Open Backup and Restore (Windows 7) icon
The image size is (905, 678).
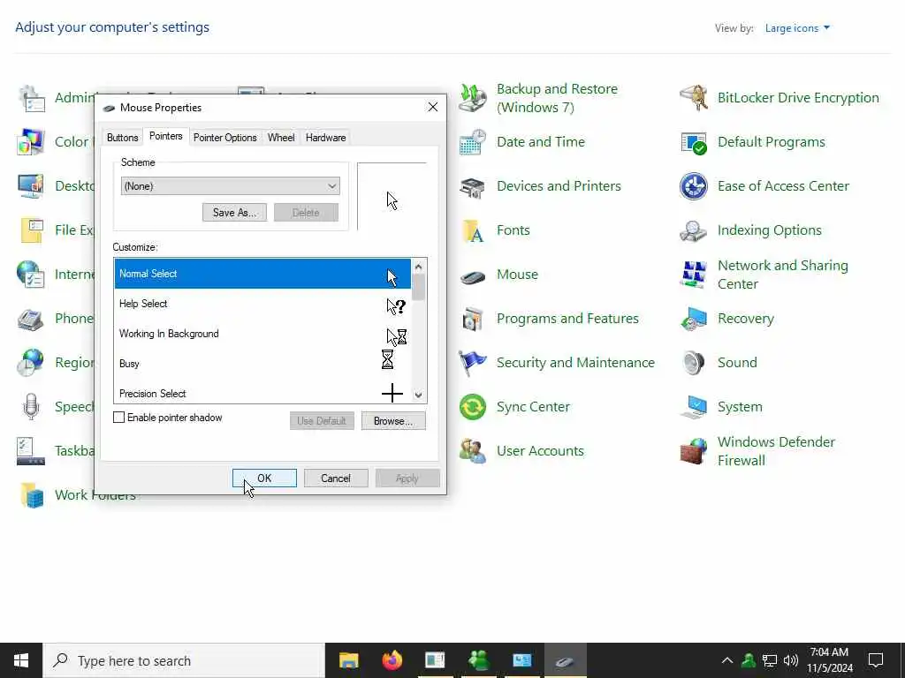[x=473, y=98]
